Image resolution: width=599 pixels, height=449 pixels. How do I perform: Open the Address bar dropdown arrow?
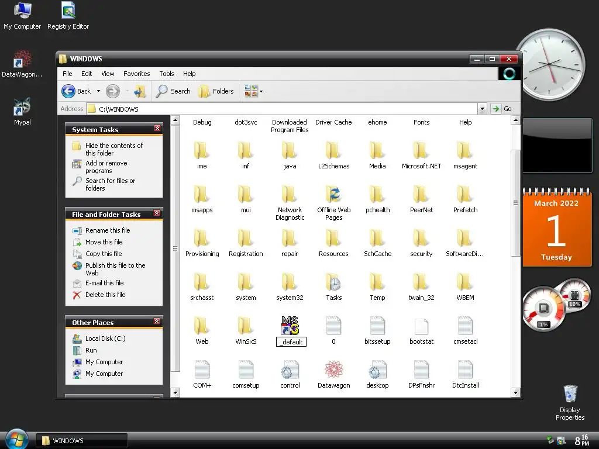[x=482, y=109]
